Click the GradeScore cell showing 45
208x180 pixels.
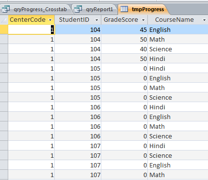click(x=125, y=30)
